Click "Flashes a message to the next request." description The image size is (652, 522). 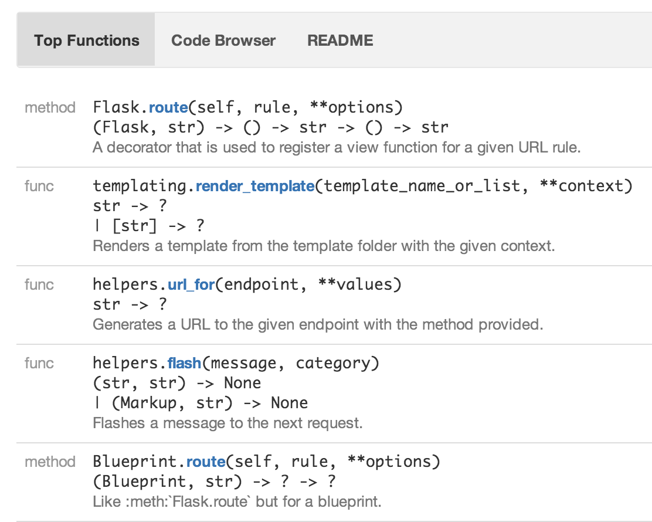pos(227,423)
